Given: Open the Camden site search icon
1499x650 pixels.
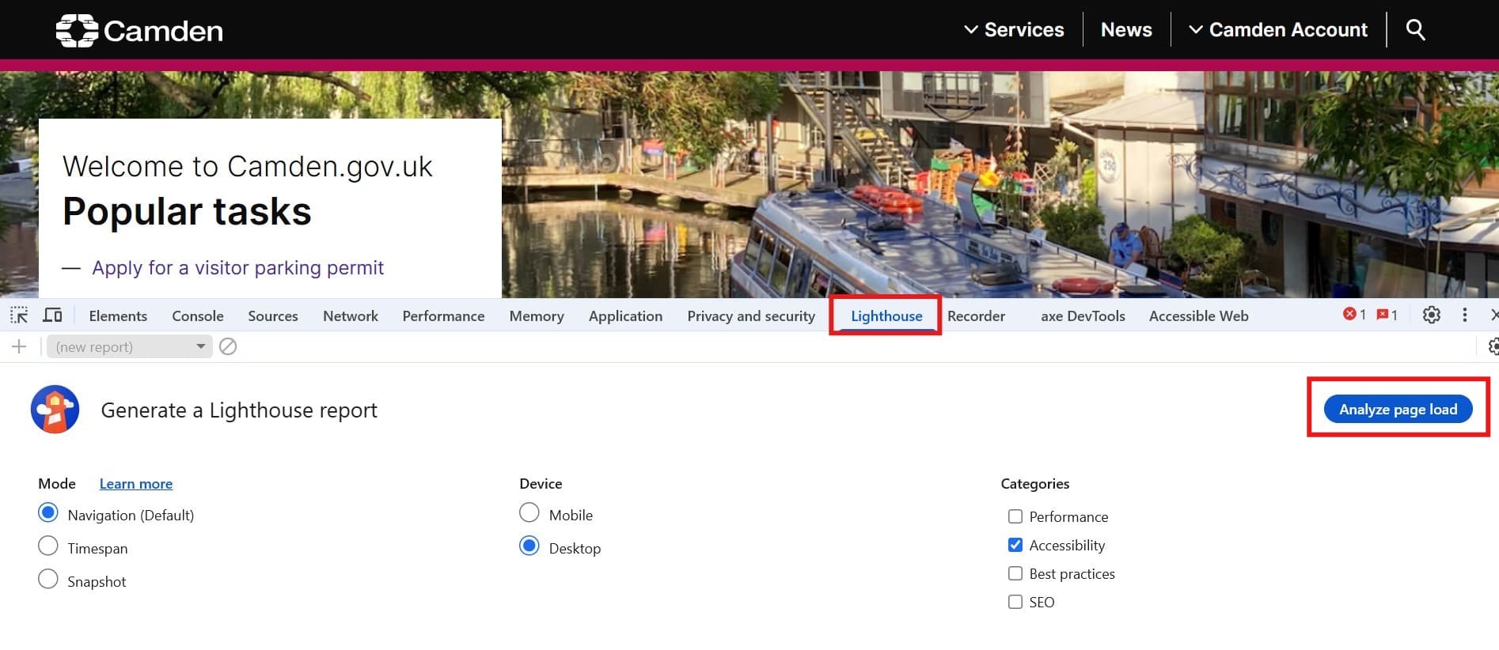Looking at the screenshot, I should (1415, 30).
